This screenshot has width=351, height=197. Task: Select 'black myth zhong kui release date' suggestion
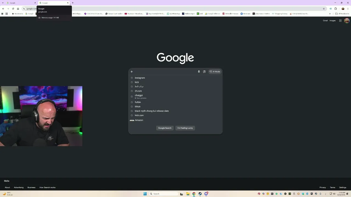click(x=175, y=111)
